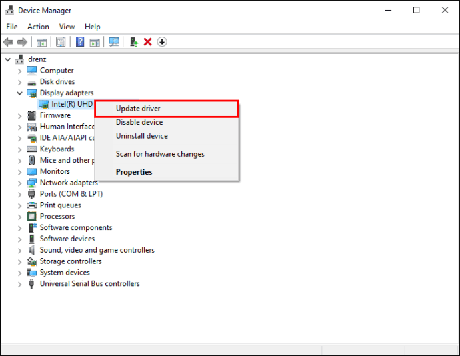The image size is (460, 356).
Task: Select Sound, video and game controllers label
Action: tap(97, 250)
